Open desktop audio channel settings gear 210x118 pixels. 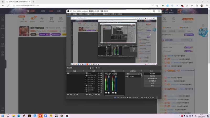pyautogui.click(x=113, y=93)
